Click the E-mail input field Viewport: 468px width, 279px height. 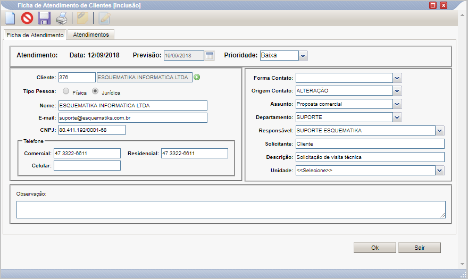[133, 117]
